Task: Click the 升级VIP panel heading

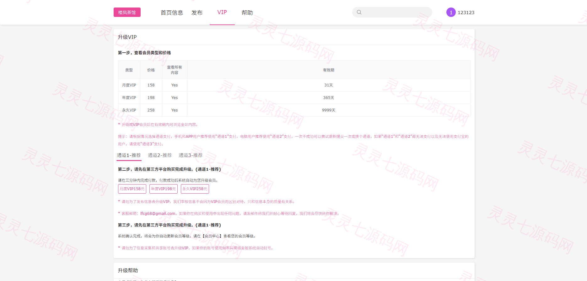Action: (127, 37)
